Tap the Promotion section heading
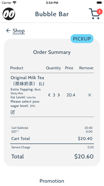The width and height of the screenshot is (104, 186). pos(52,181)
